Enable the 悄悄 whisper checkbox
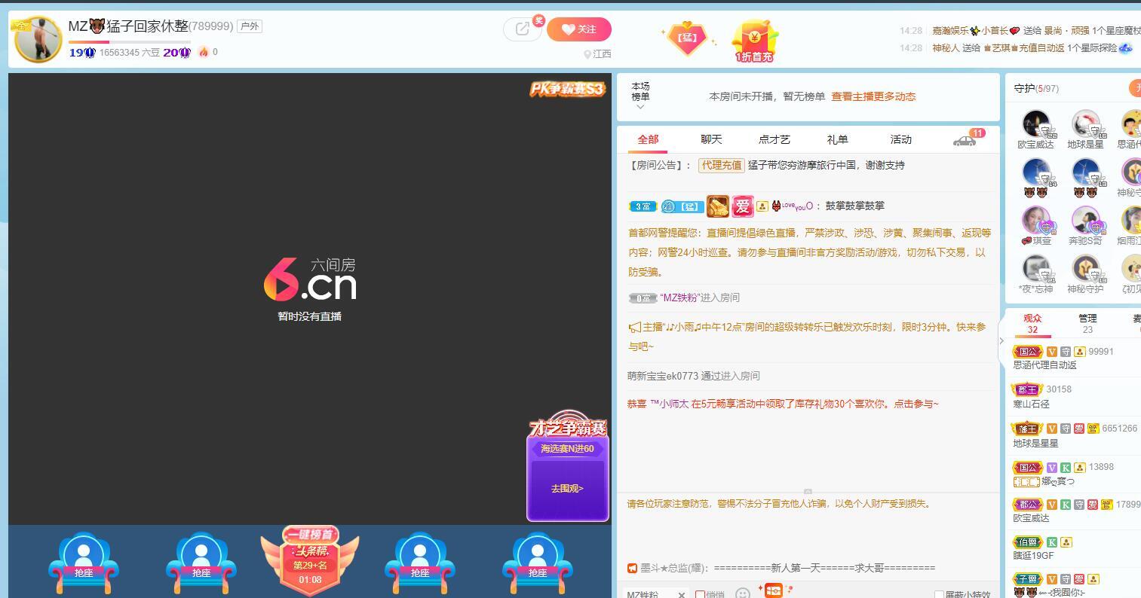The image size is (1141, 598). 700,594
